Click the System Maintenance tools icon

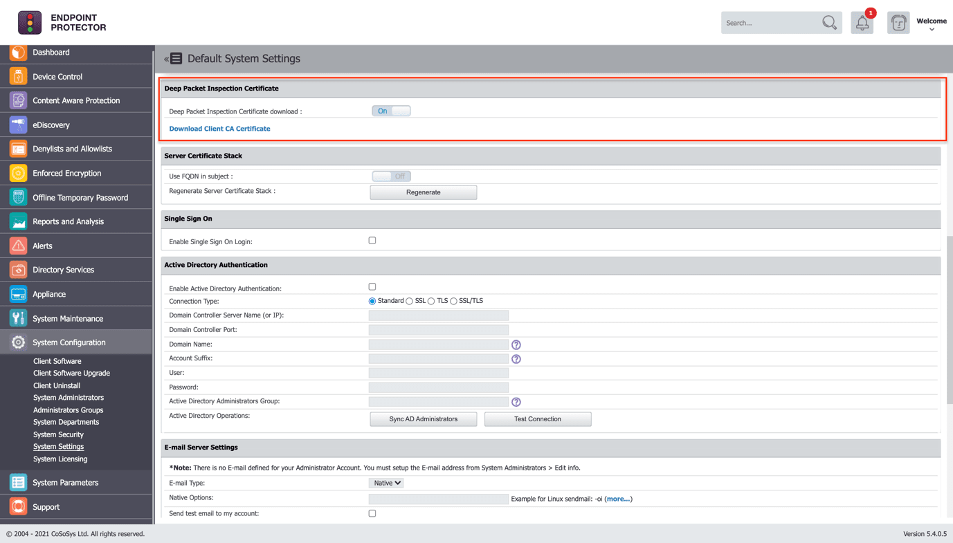(18, 318)
